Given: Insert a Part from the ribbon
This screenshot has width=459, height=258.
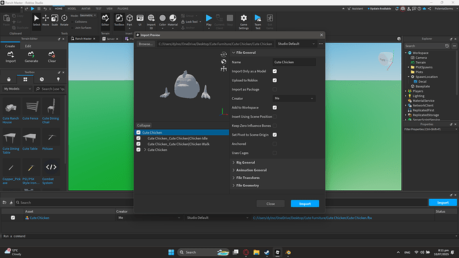Looking at the screenshot, I should coord(130,21).
